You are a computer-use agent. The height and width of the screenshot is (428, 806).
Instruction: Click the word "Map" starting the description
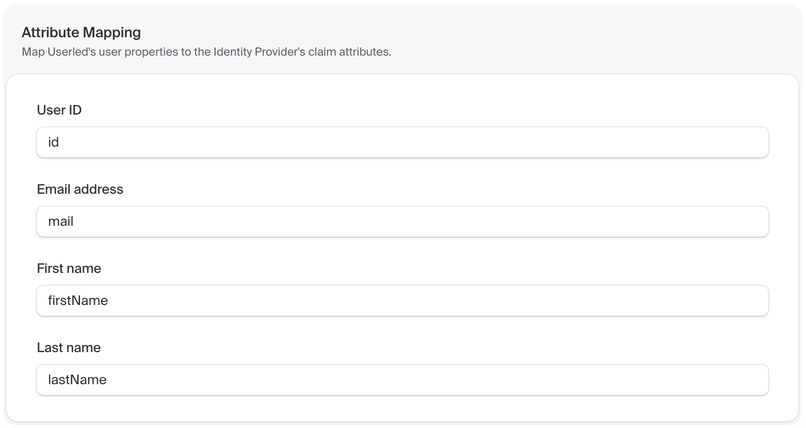click(33, 52)
